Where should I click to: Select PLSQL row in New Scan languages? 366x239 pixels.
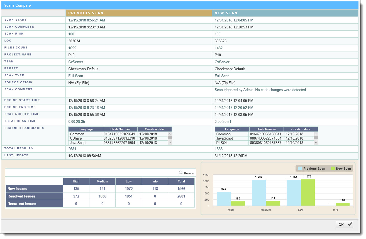[264, 143]
